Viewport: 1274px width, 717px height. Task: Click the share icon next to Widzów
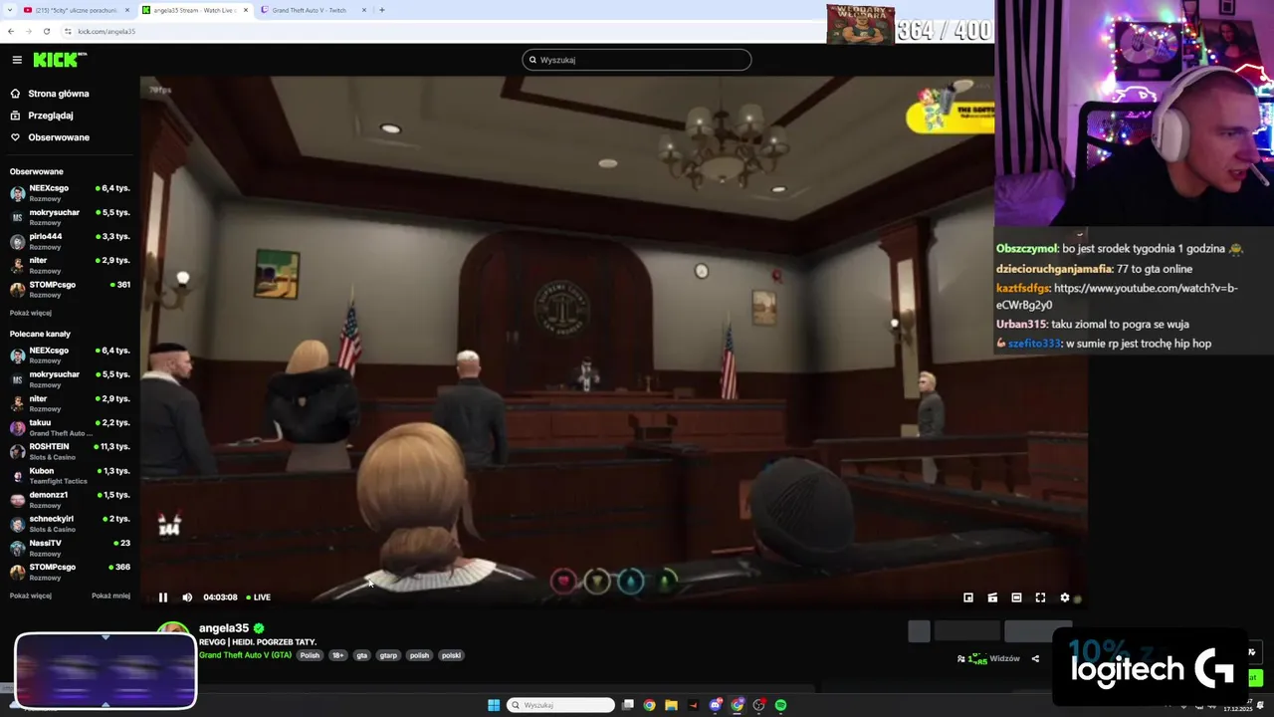(x=1035, y=658)
